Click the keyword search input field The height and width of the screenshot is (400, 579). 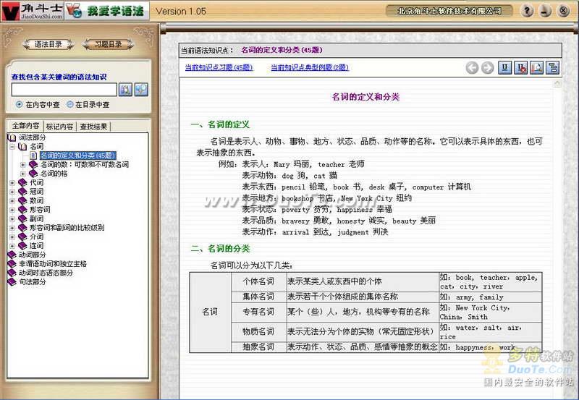pyautogui.click(x=64, y=89)
